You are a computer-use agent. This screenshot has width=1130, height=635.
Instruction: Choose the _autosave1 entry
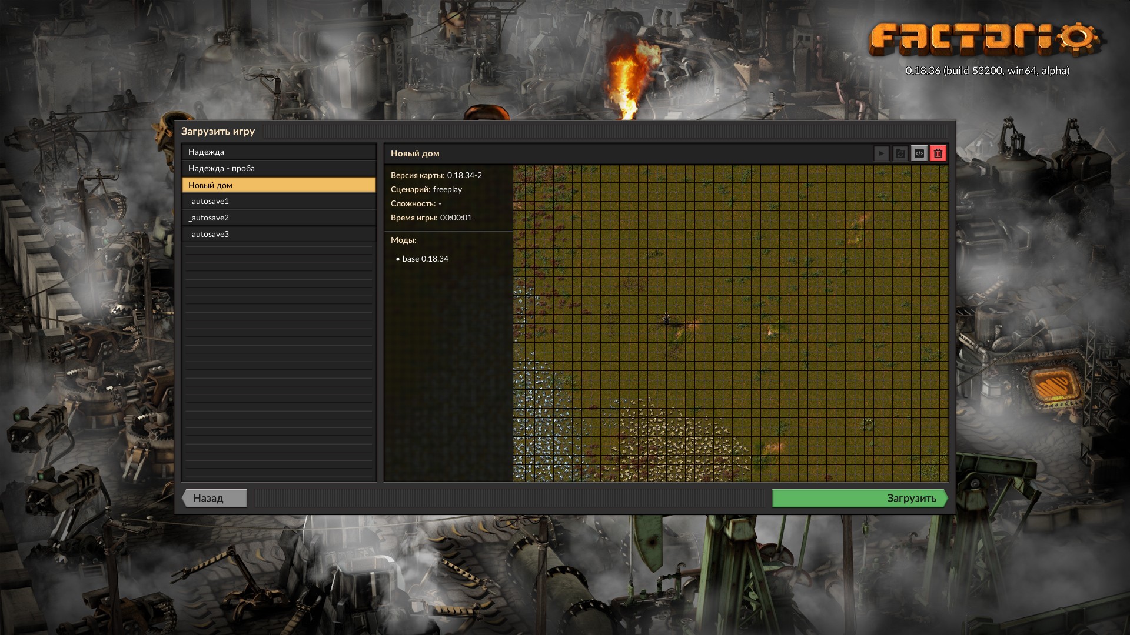click(x=278, y=201)
